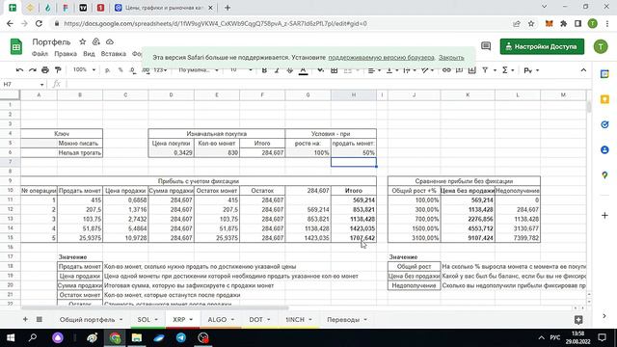Decrease decimal places

coord(133,70)
